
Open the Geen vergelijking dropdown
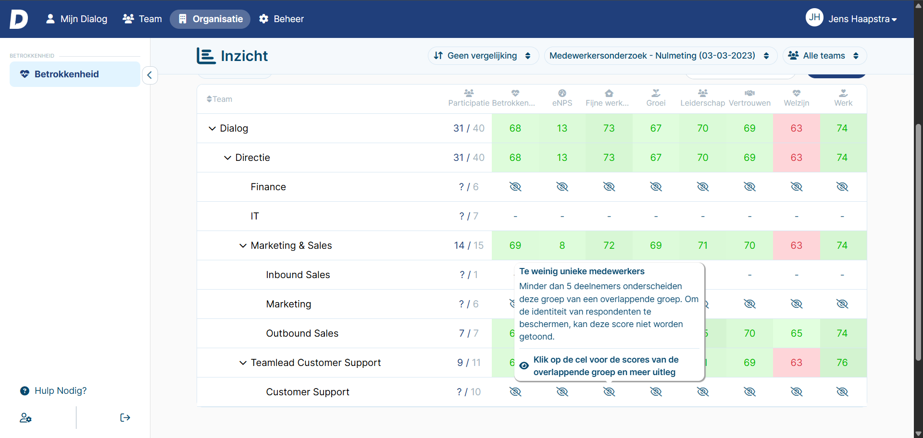coord(483,56)
